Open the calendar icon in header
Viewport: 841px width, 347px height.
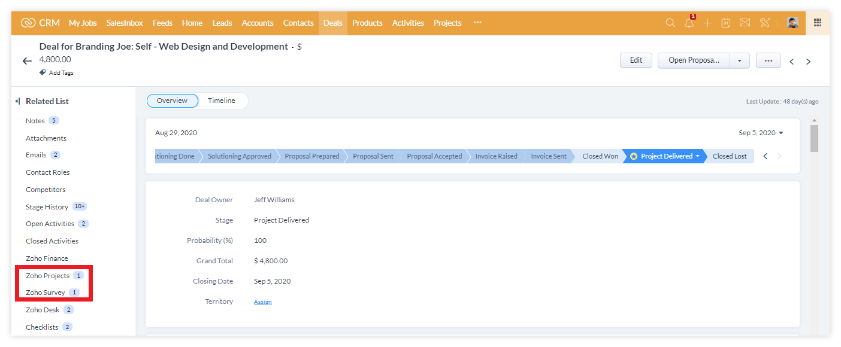(x=726, y=23)
